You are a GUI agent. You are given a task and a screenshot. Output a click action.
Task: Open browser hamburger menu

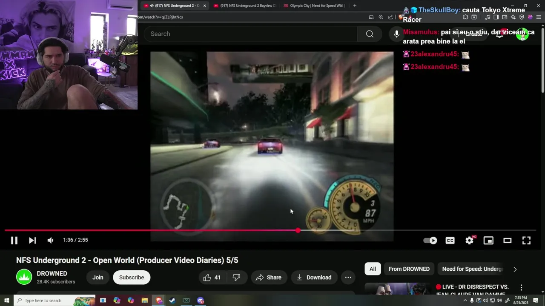pyautogui.click(x=539, y=17)
